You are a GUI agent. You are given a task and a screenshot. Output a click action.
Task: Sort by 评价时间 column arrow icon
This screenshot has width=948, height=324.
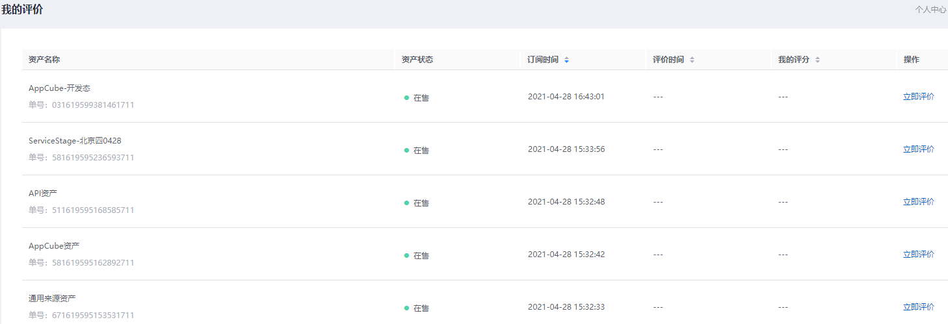(x=692, y=60)
